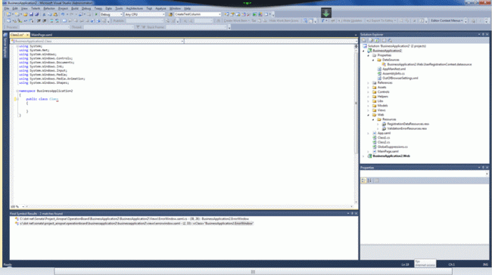Start debugging with green play icon
The height and width of the screenshot is (275, 492).
click(96, 14)
